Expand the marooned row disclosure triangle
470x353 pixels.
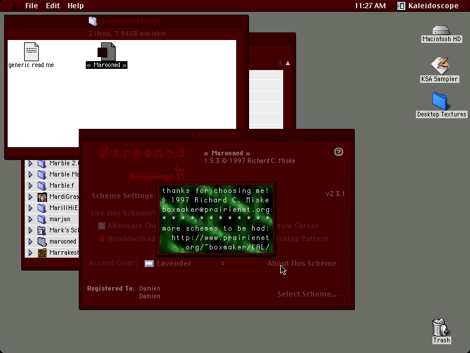31,241
